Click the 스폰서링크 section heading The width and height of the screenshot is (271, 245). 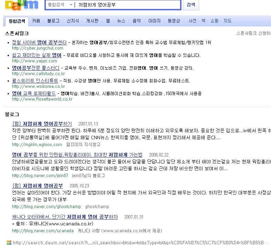17,33
